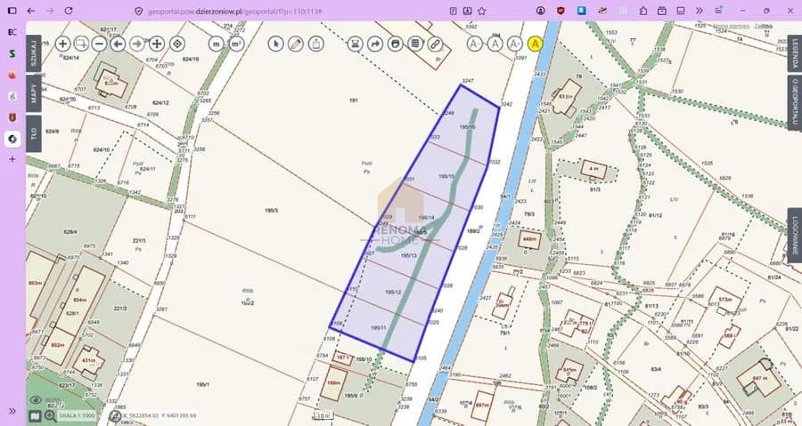The image size is (802, 426).
Task: Expand more toolbar items chevron
Action: [700, 11]
